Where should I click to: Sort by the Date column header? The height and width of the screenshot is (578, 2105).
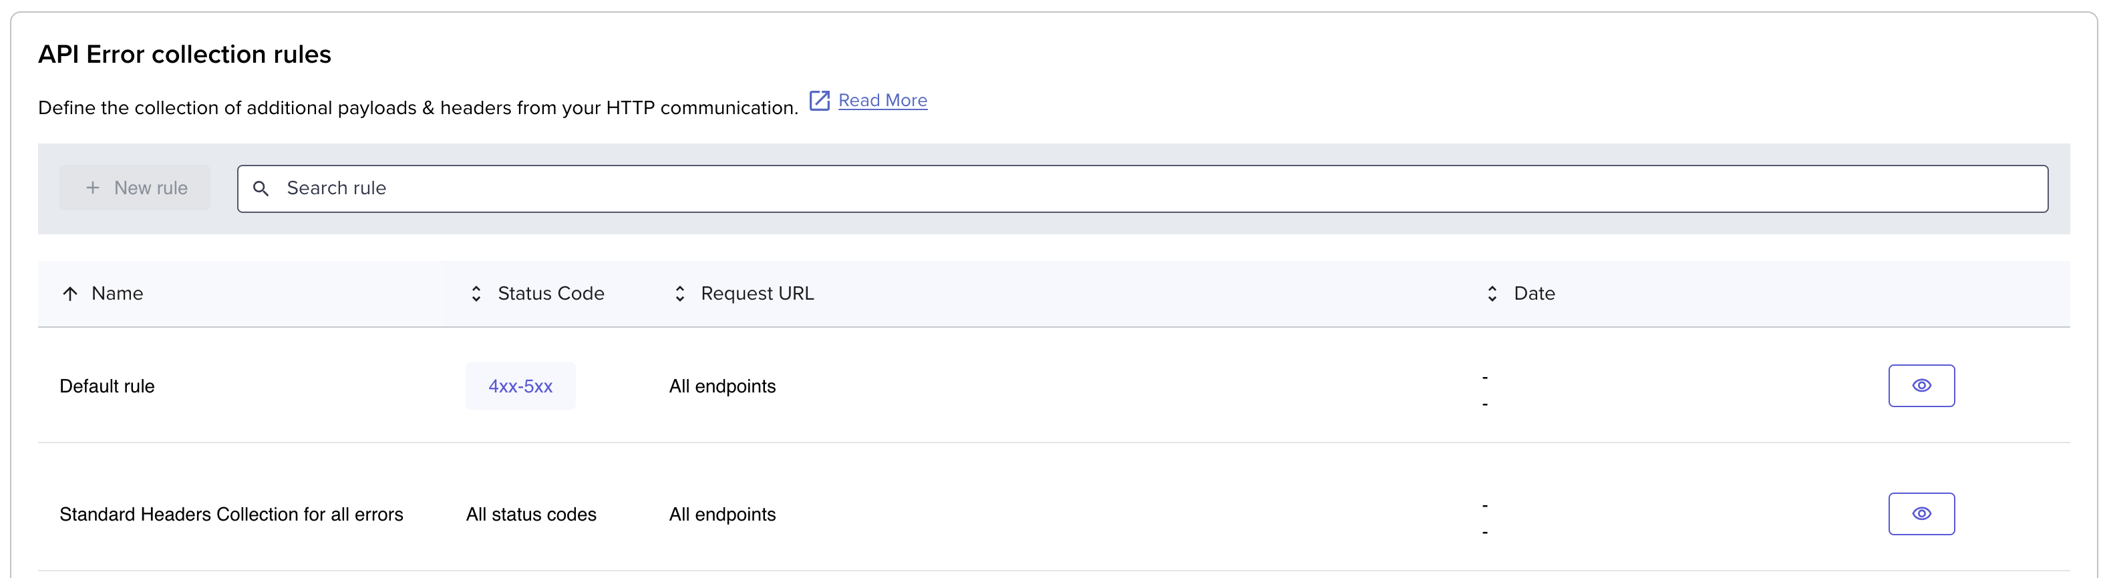pyautogui.click(x=1534, y=294)
